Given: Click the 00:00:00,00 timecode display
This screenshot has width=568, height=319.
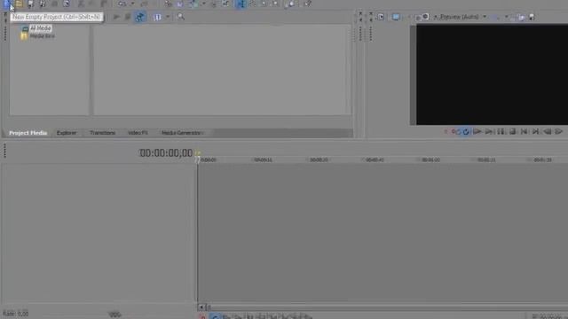Looking at the screenshot, I should (166, 153).
